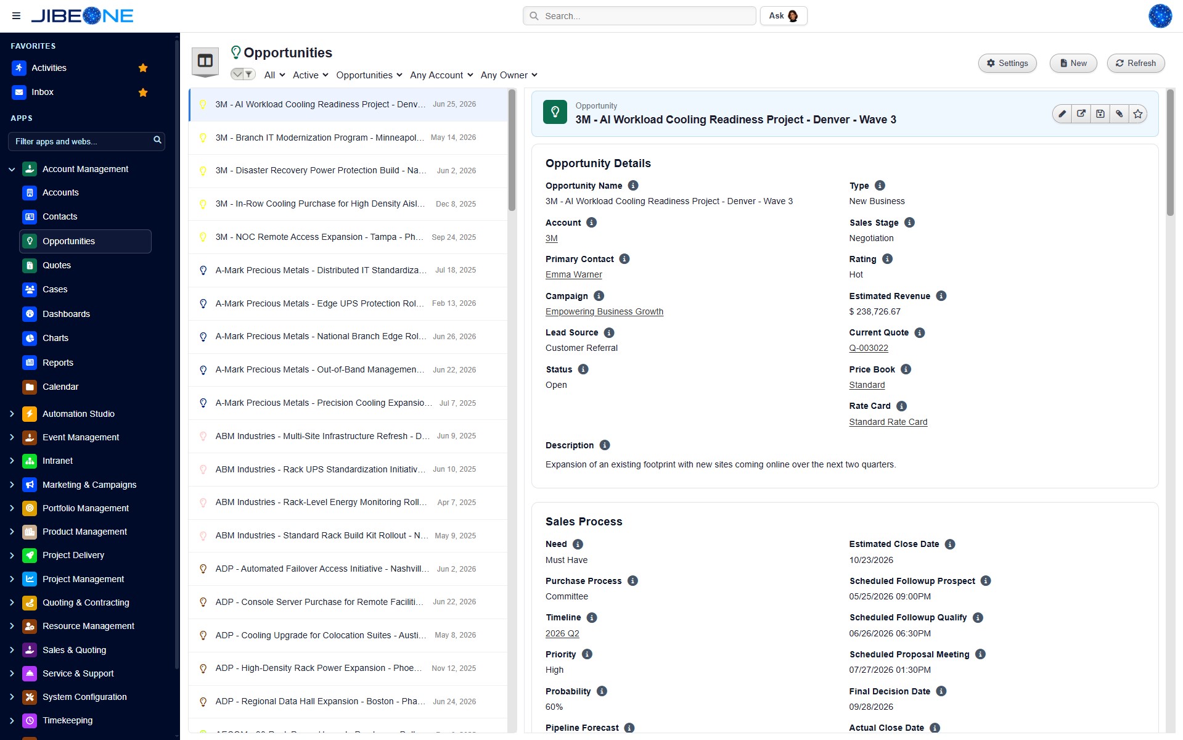
Task: Open the 3M account link
Action: (551, 239)
